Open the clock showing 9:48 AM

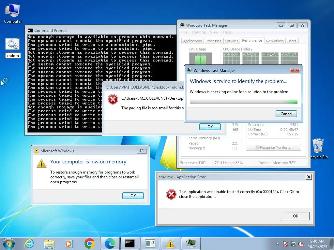click(x=317, y=243)
